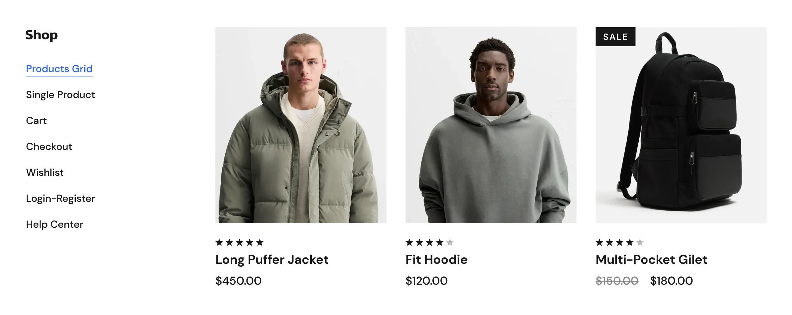Click the $450.00 price label
This screenshot has width=792, height=315.
(238, 281)
